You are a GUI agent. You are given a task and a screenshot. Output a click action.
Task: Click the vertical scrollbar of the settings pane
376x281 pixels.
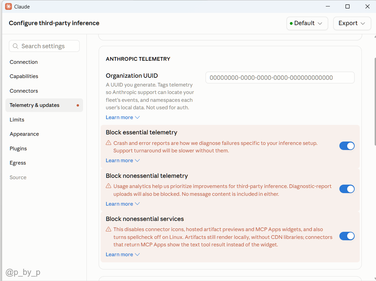click(375, 101)
